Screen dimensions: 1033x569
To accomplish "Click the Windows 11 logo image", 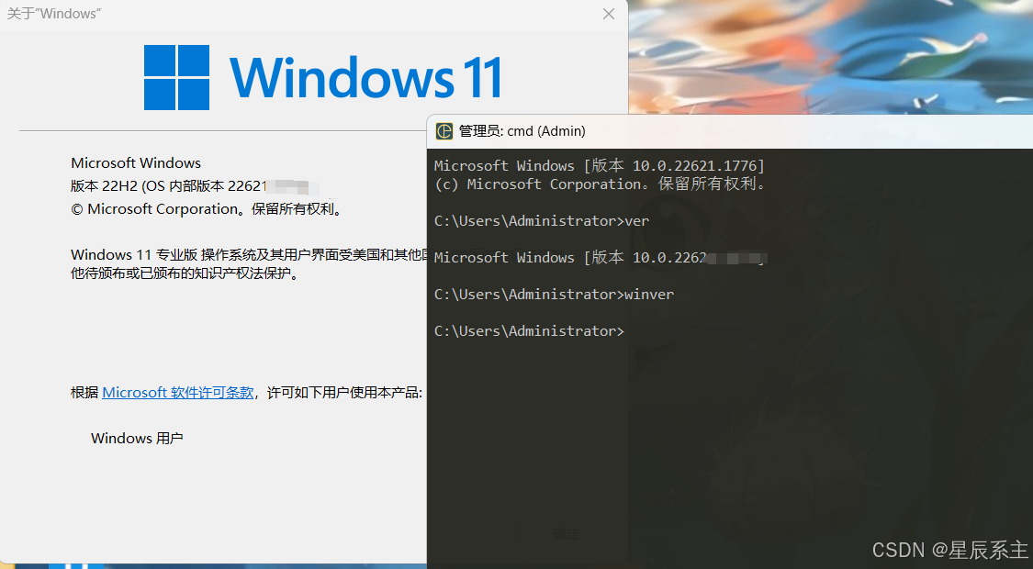I will coord(323,77).
